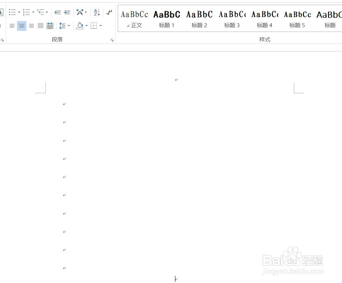Apply 标题 4 heading style
Screen dimensions: 342x283
264,19
